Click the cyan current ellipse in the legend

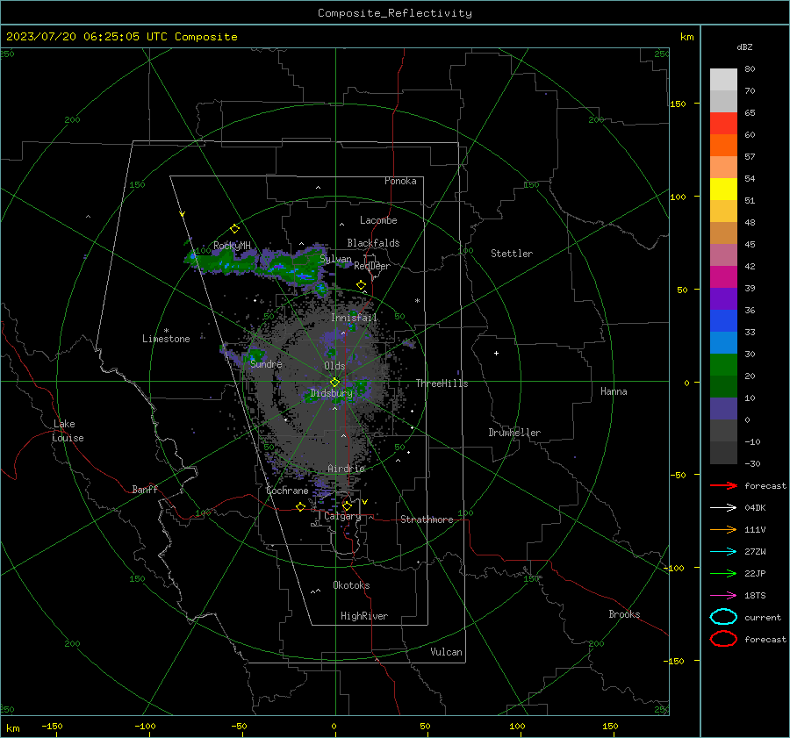723,617
